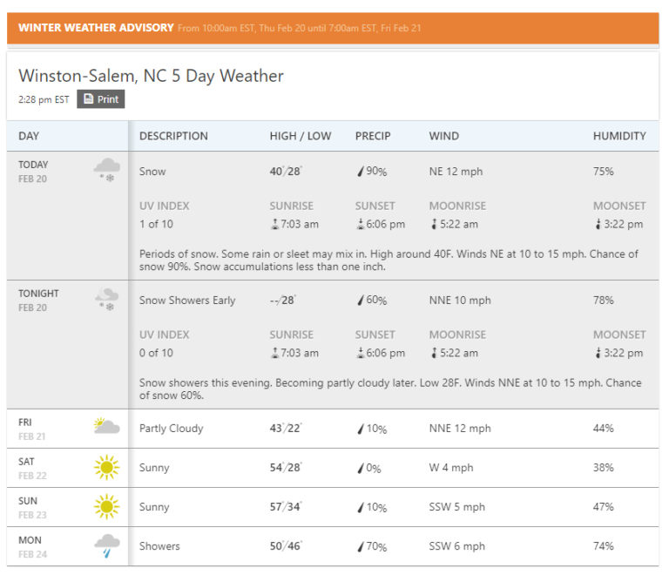
Task: Click the sunset icon beside 6:06 pm in Tonight
Action: click(360, 354)
